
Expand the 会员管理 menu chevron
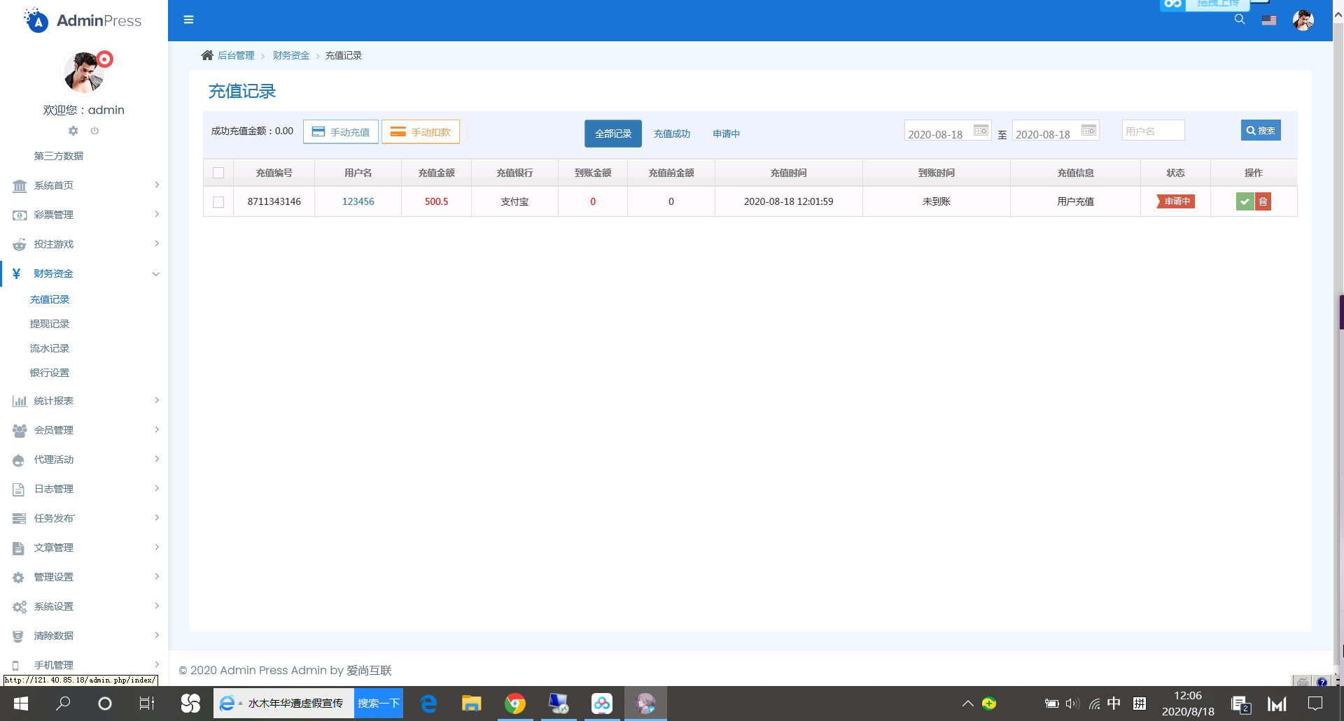tap(157, 430)
